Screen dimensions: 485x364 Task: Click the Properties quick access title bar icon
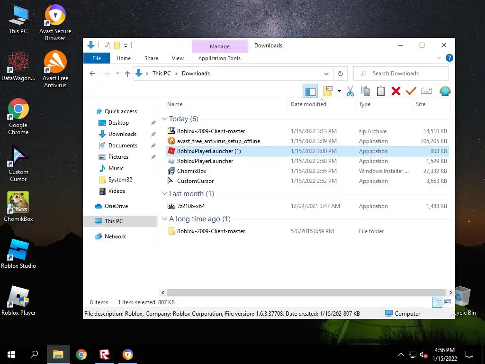click(x=107, y=45)
